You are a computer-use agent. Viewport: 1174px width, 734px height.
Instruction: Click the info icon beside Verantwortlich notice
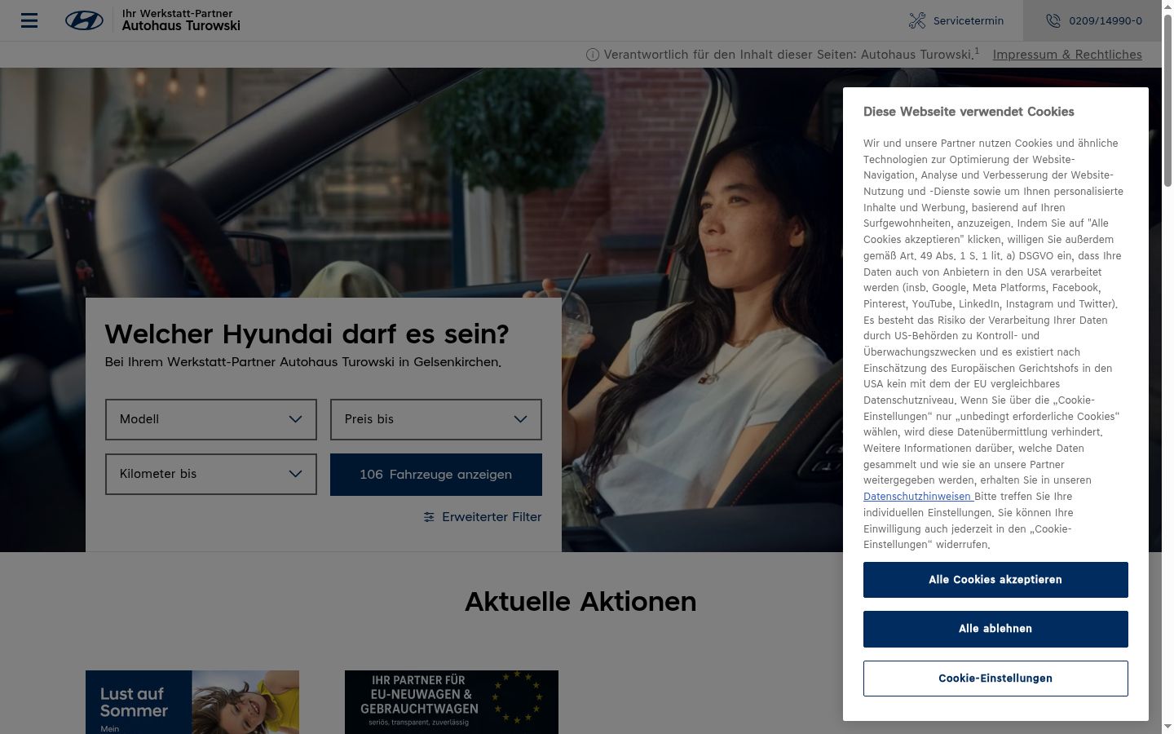[593, 55]
